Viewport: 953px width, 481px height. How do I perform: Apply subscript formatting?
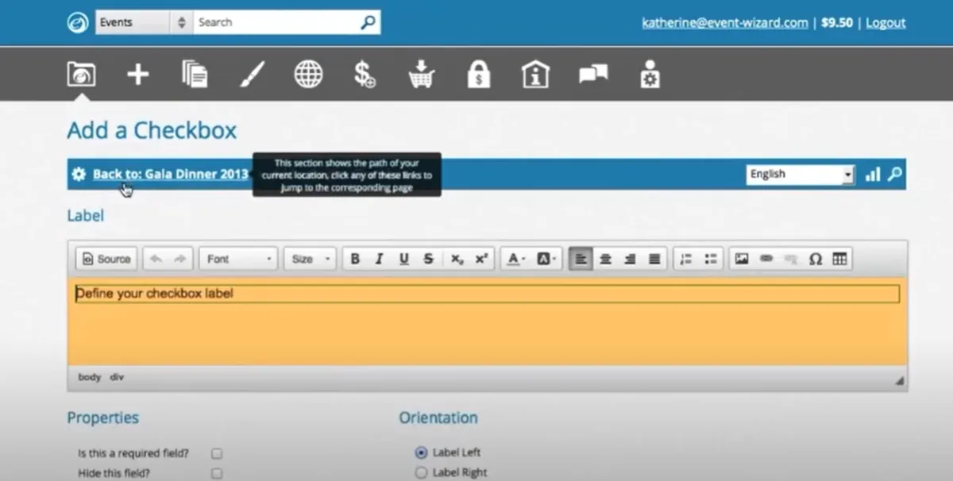click(457, 259)
